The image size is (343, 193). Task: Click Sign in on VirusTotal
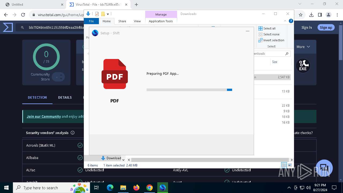coord(307,27)
